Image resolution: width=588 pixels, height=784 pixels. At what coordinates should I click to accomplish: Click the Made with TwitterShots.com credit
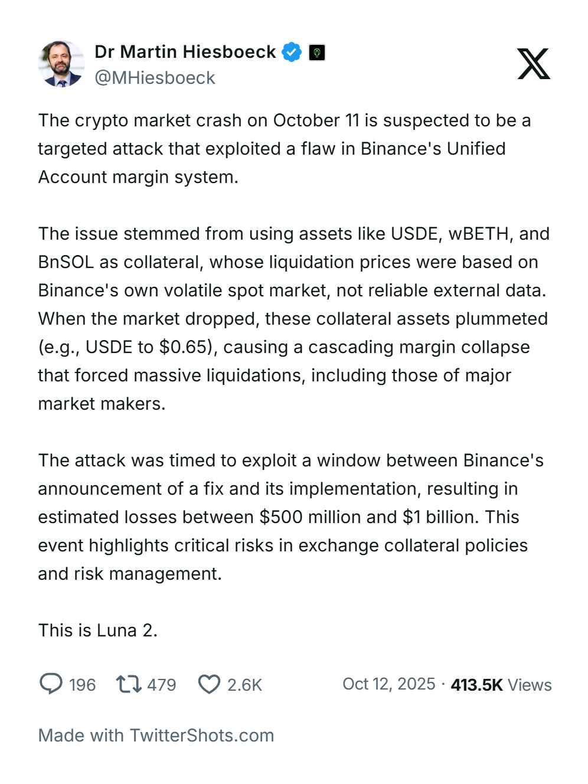tap(156, 735)
